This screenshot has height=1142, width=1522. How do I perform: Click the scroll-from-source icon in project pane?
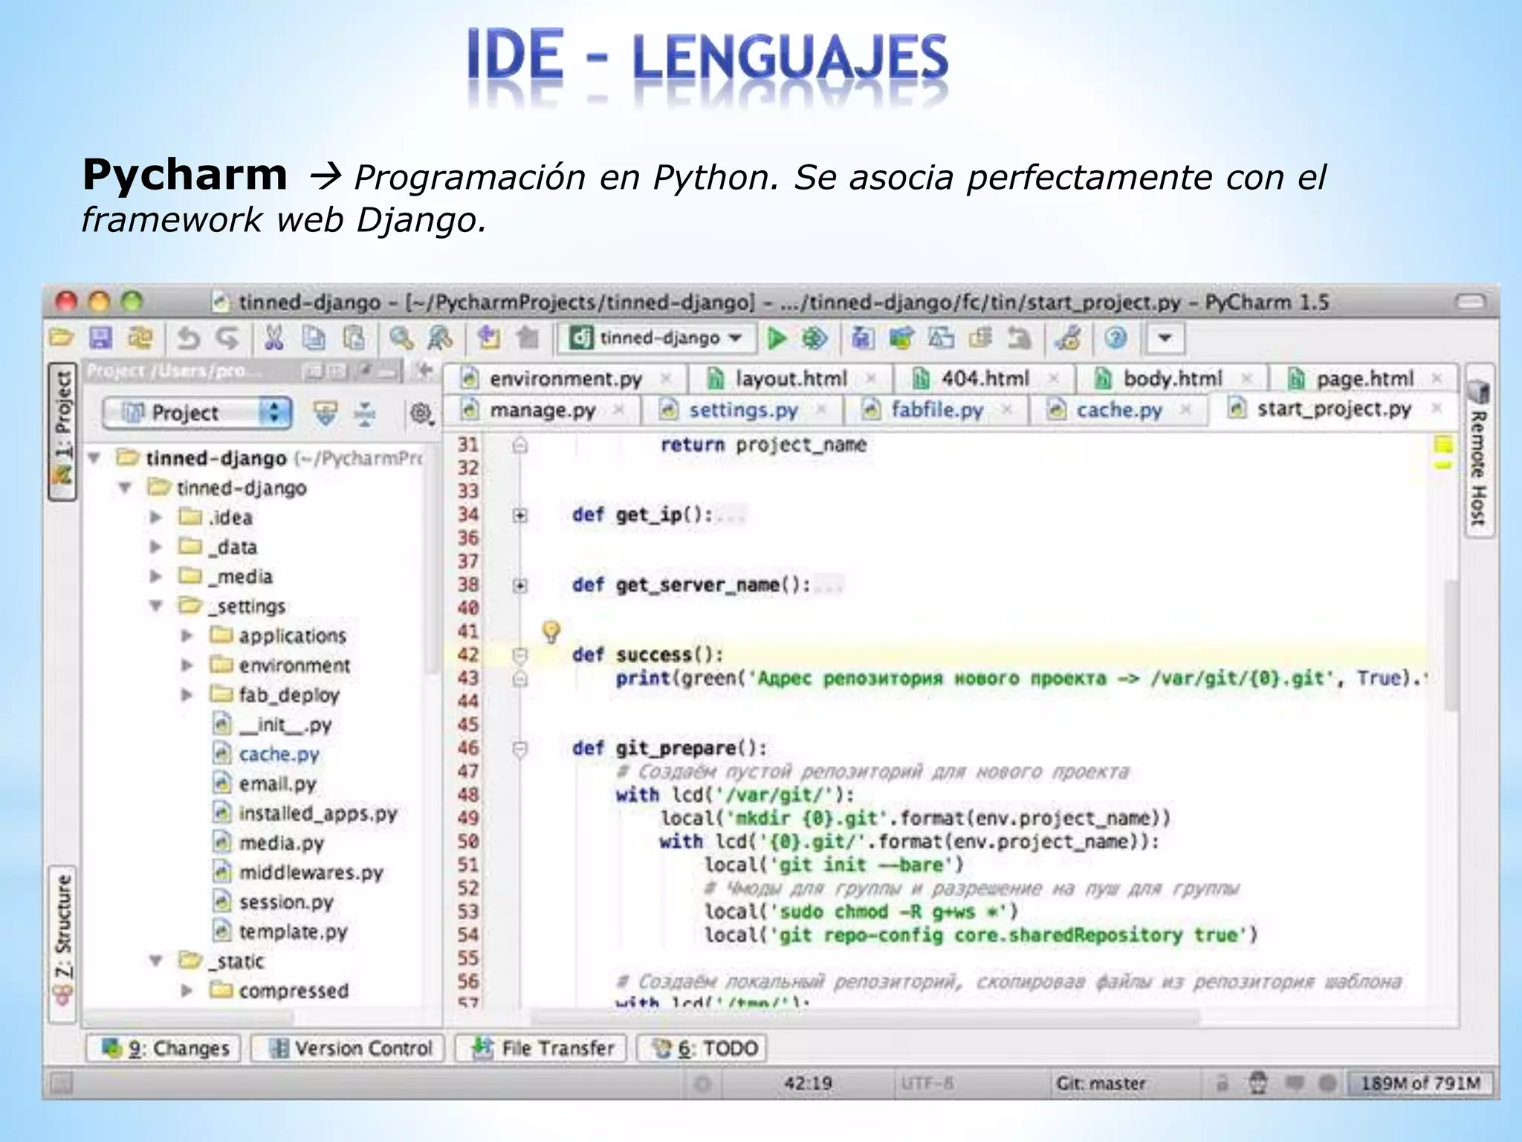pyautogui.click(x=326, y=413)
